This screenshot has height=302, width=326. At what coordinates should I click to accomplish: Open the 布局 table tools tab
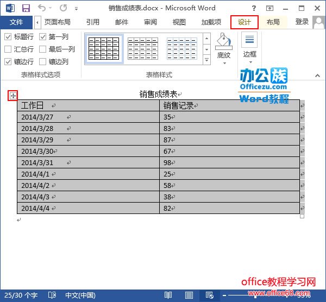point(273,22)
